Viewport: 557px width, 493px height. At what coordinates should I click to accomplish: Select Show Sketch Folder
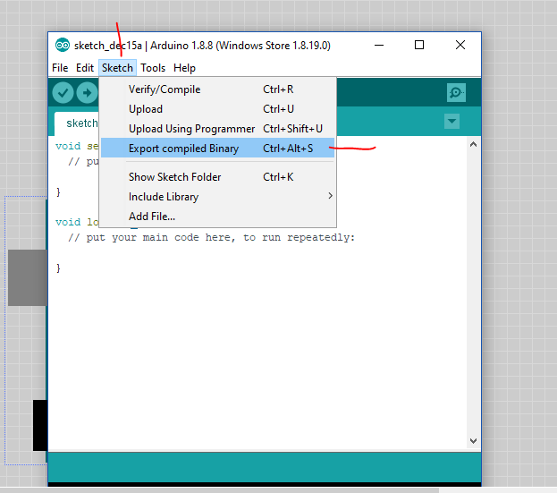click(x=217, y=177)
